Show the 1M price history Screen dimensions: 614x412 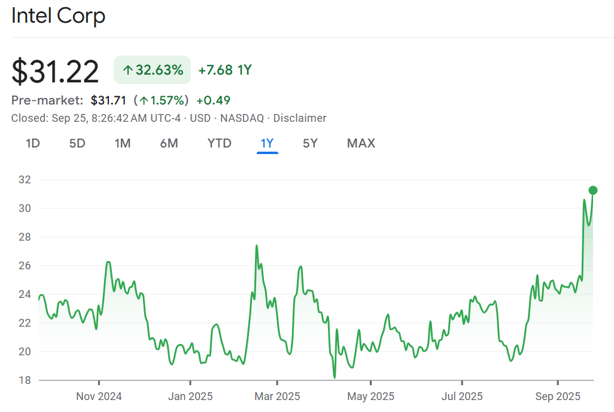(x=123, y=143)
